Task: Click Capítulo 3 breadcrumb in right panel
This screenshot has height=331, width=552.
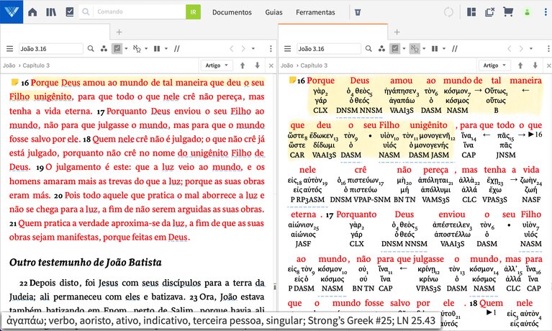Action: click(x=314, y=65)
